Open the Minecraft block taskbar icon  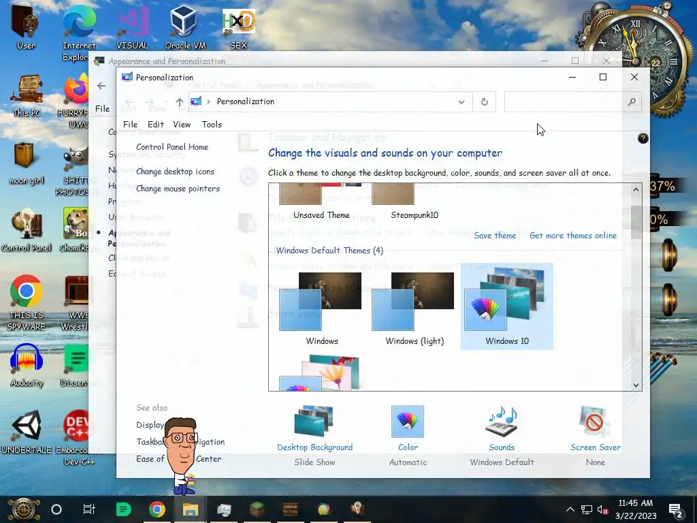click(x=257, y=509)
